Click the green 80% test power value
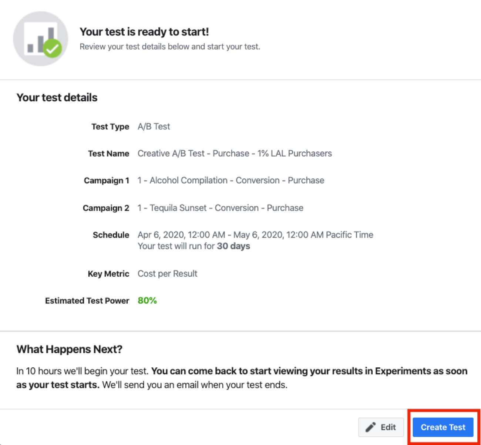The width and height of the screenshot is (481, 445). click(147, 300)
